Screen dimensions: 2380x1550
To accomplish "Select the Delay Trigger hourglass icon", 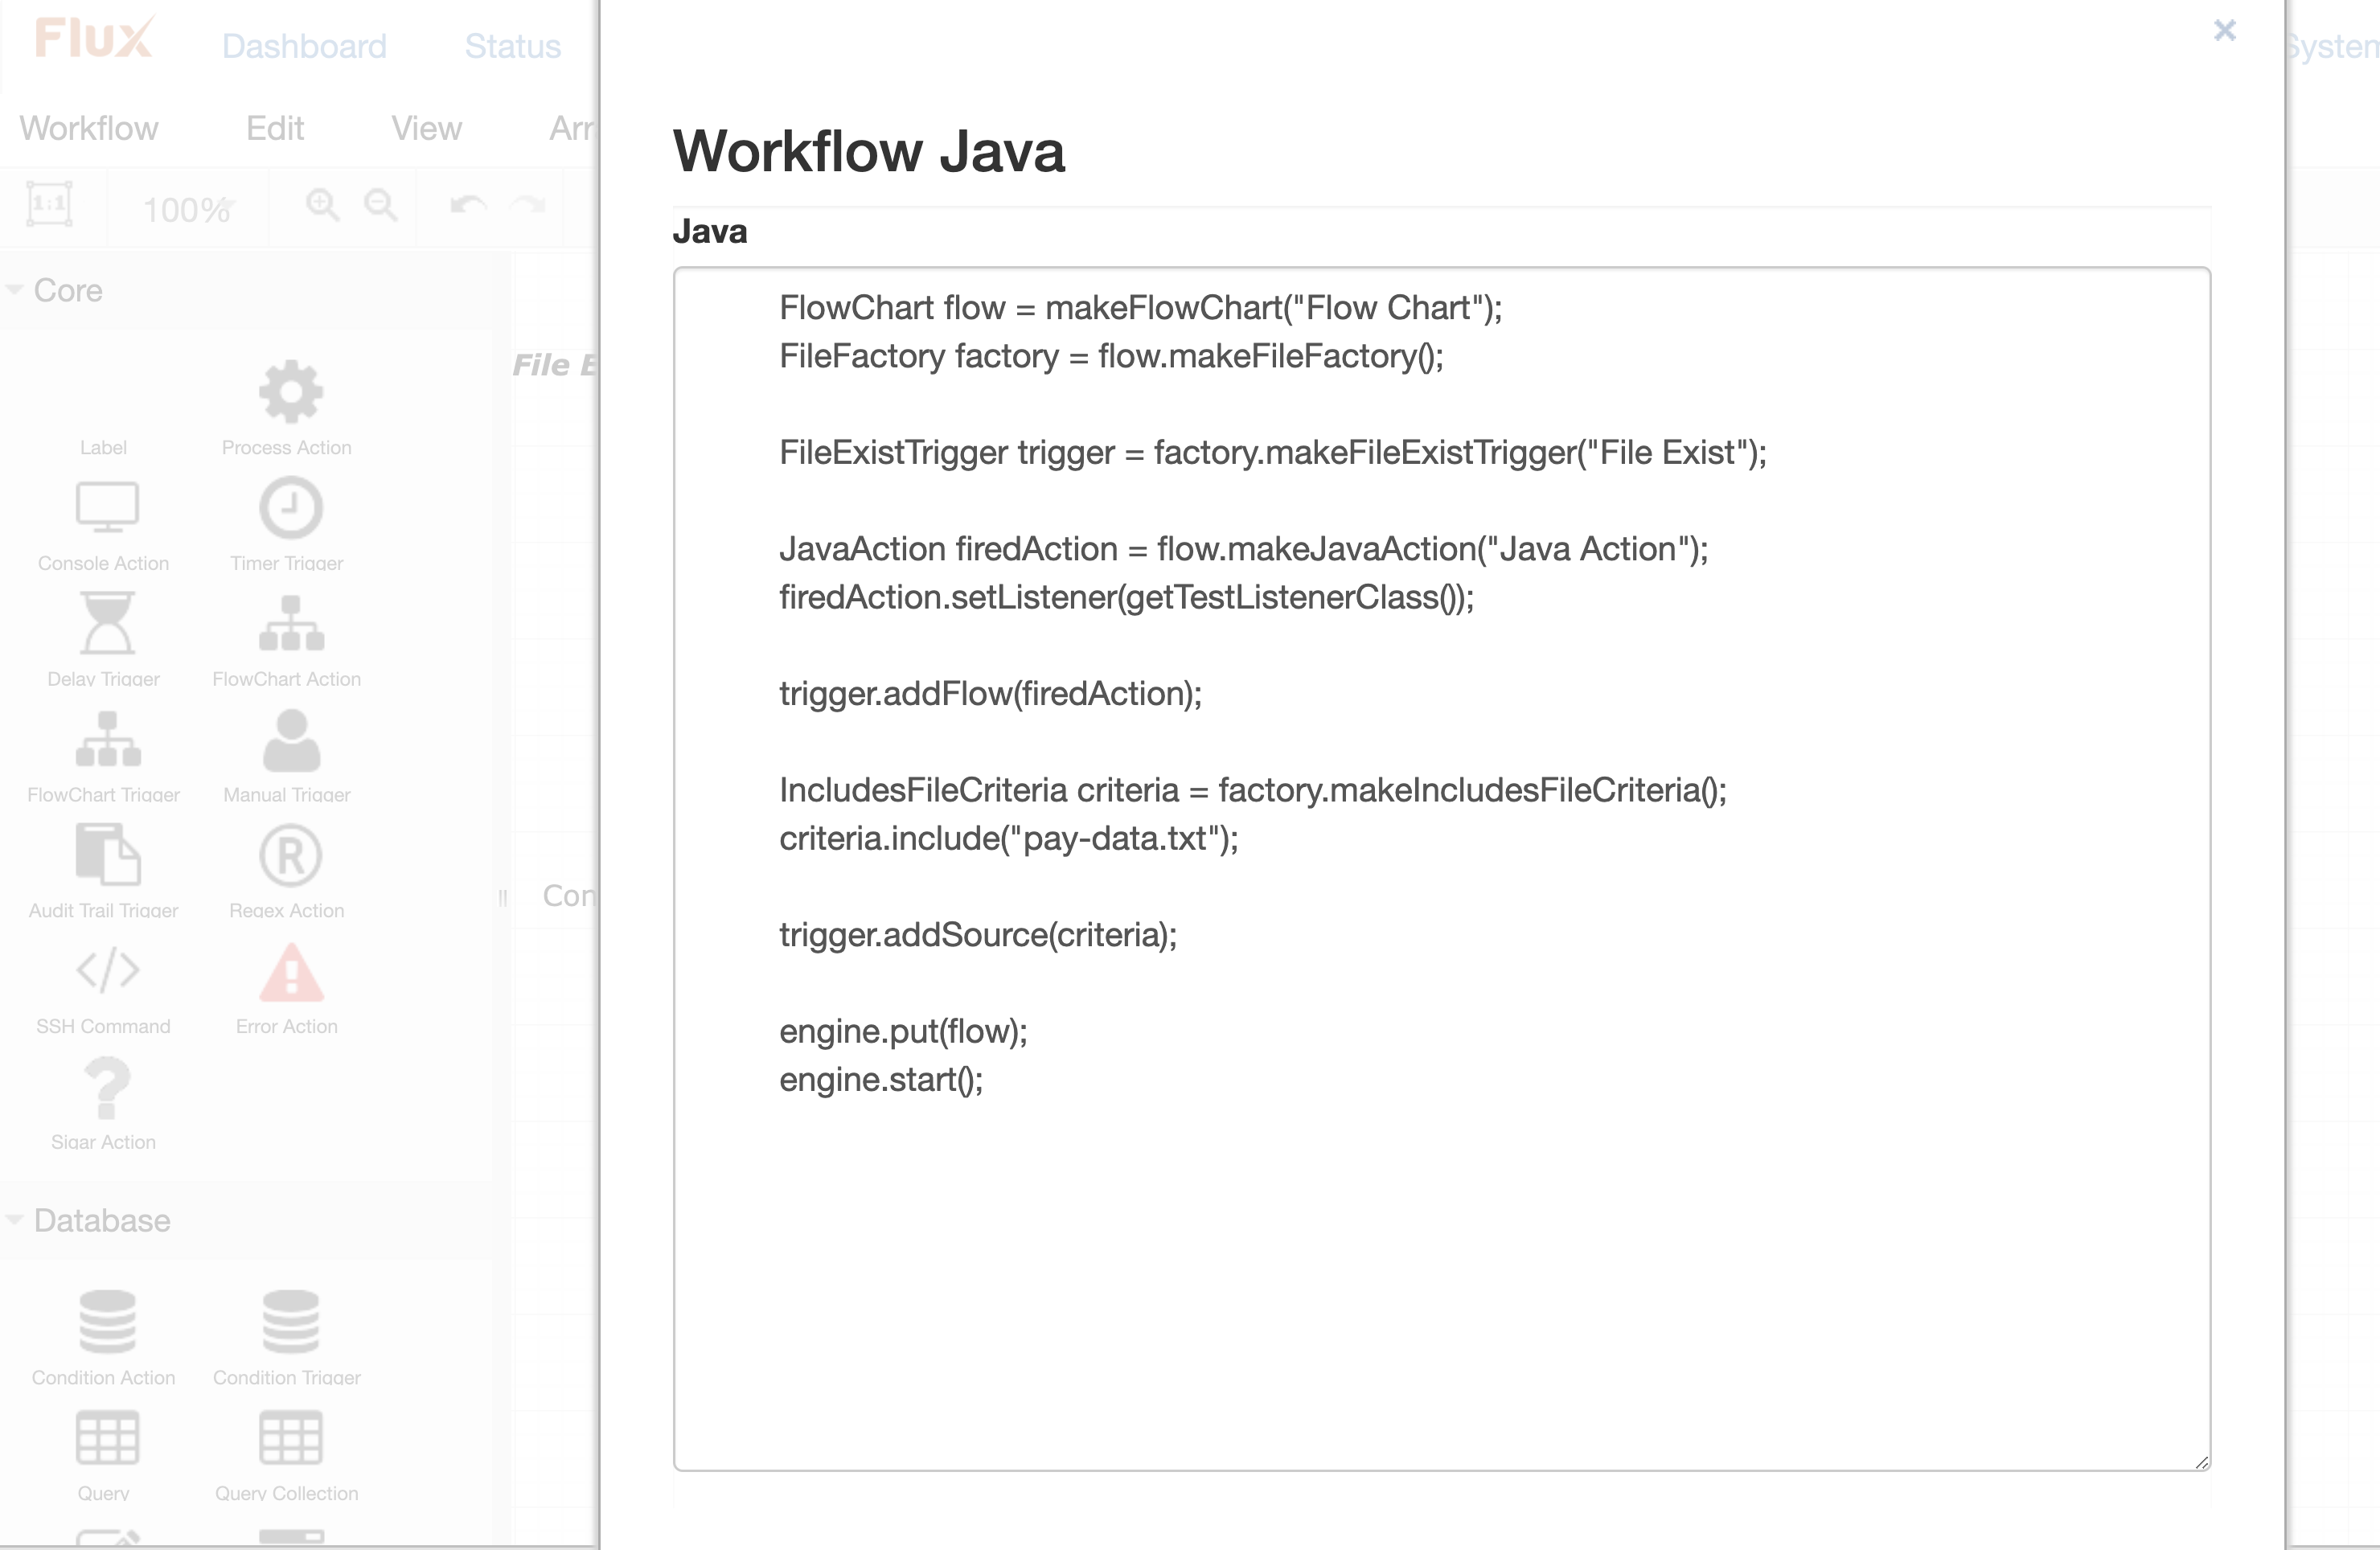I will pos(107,623).
